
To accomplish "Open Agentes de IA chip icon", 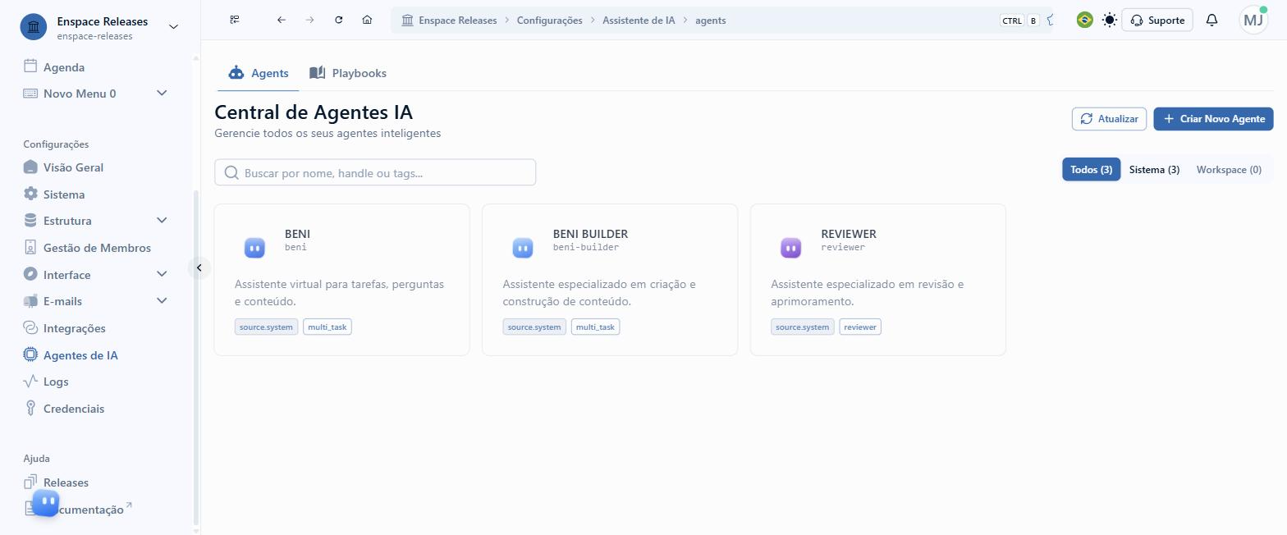I will pyautogui.click(x=30, y=355).
